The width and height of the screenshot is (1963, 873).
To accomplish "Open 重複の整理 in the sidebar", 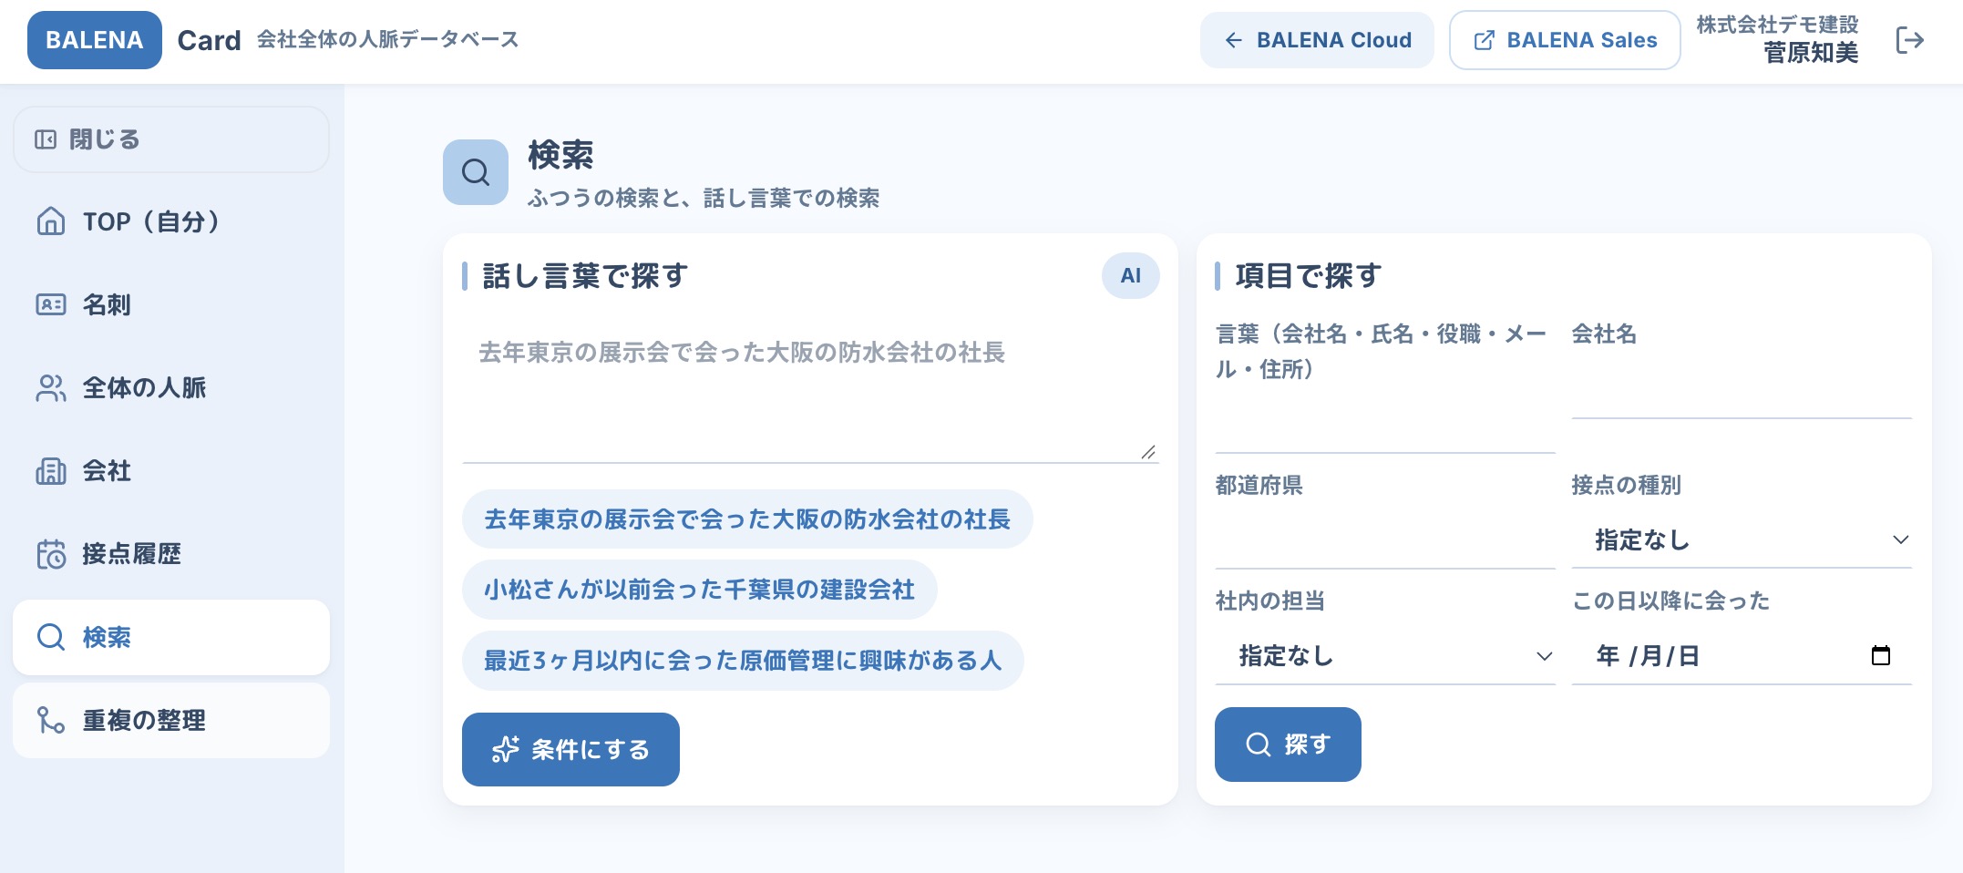I will 171,720.
